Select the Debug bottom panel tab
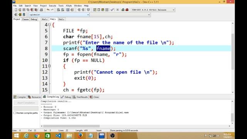247x139 pixels. click(66, 97)
